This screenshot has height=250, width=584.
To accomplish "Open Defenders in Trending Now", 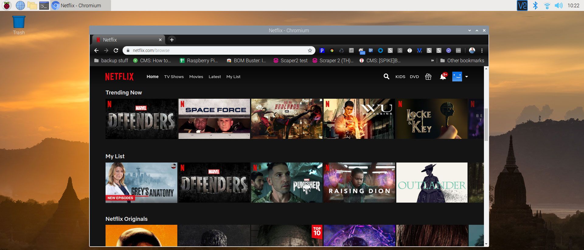I will pos(141,119).
